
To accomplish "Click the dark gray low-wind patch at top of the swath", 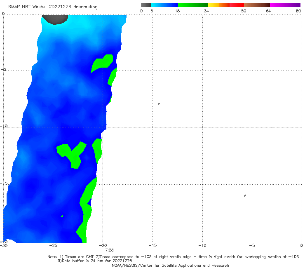I will click(x=55, y=19).
